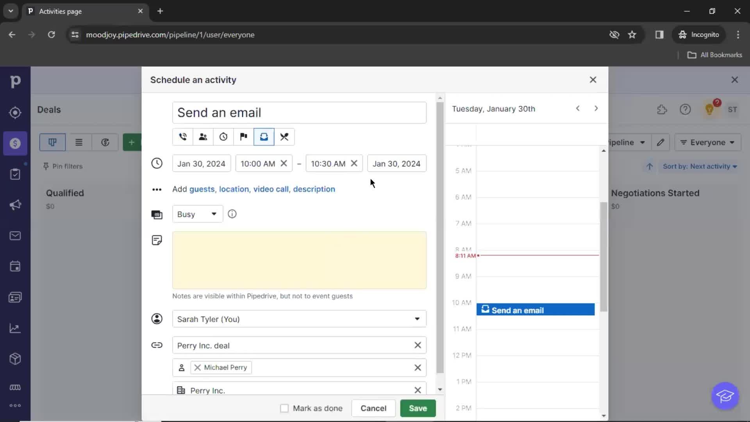Image resolution: width=750 pixels, height=422 pixels.
Task: Open More options dots in sidebar
Action: click(x=15, y=406)
